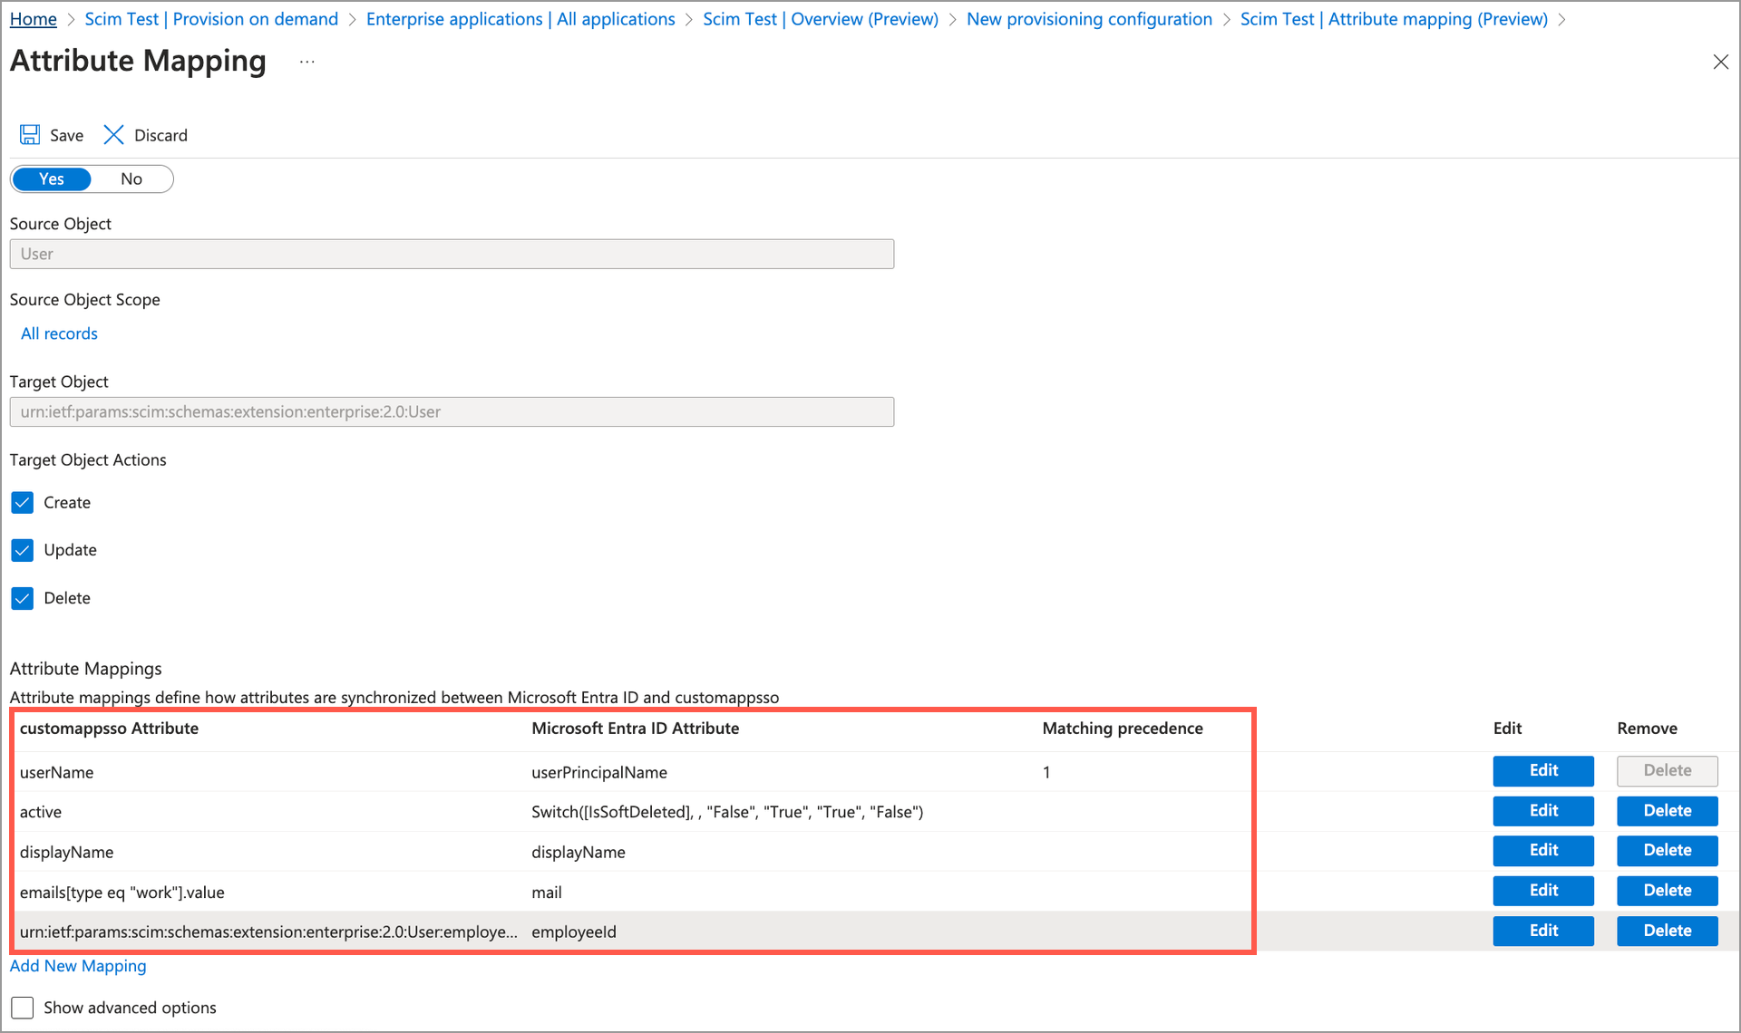Click Add New Mapping
Screen dimensions: 1741x1033
pyautogui.click(x=78, y=966)
